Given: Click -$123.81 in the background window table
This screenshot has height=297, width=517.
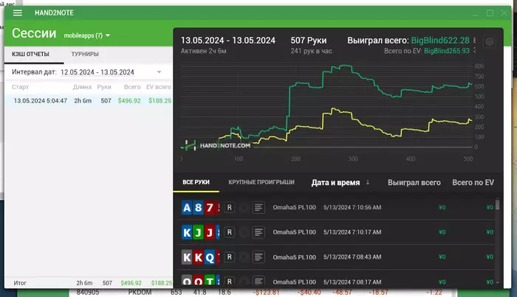Looking at the screenshot, I should pos(266,293).
